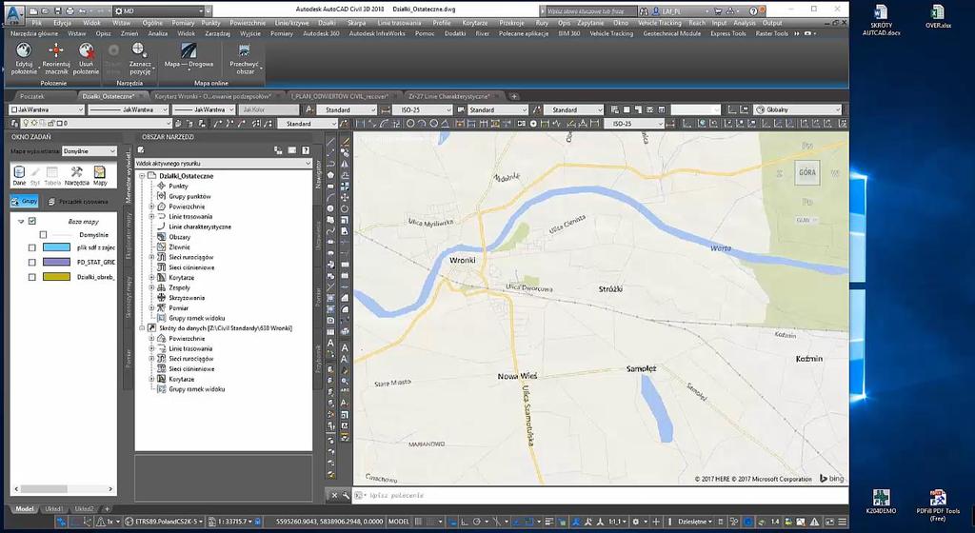975x533 pixels.
Task: Click Porządek rysowania button
Action: (x=78, y=201)
